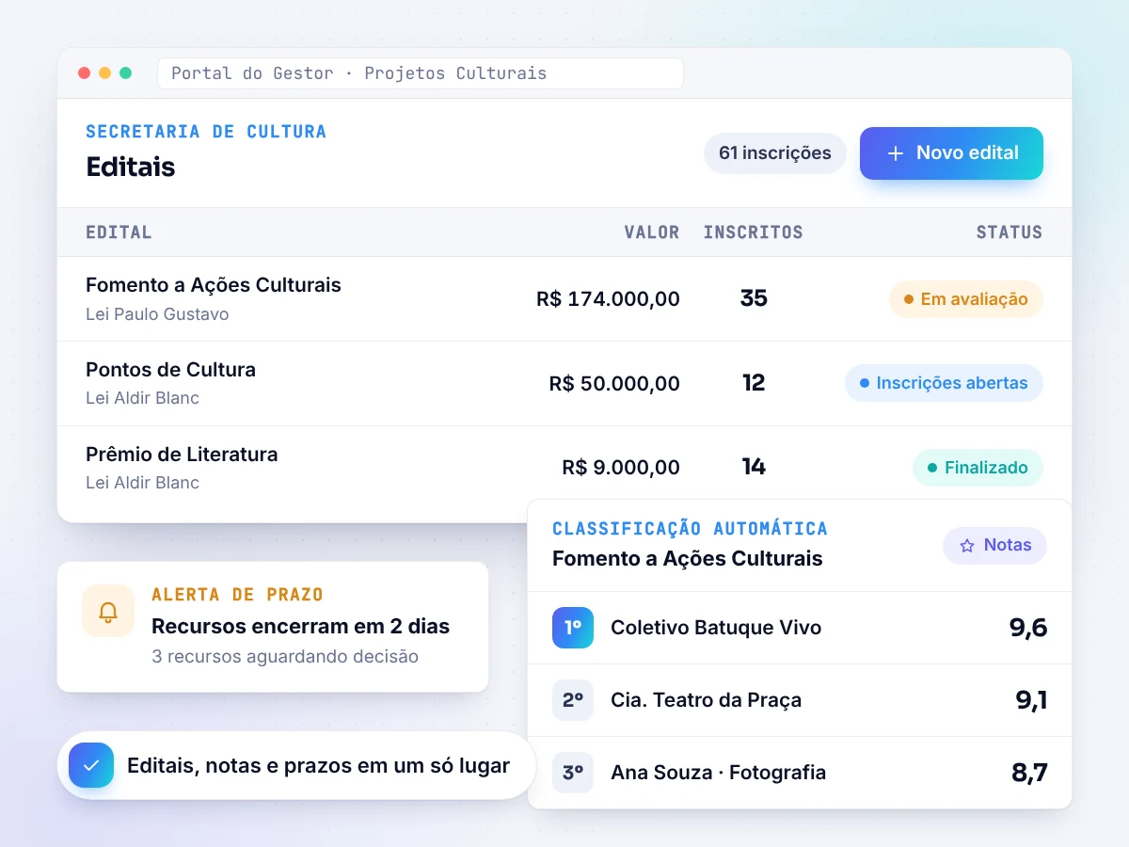
Task: Click the R$ 174.000,00 value
Action: (x=608, y=299)
